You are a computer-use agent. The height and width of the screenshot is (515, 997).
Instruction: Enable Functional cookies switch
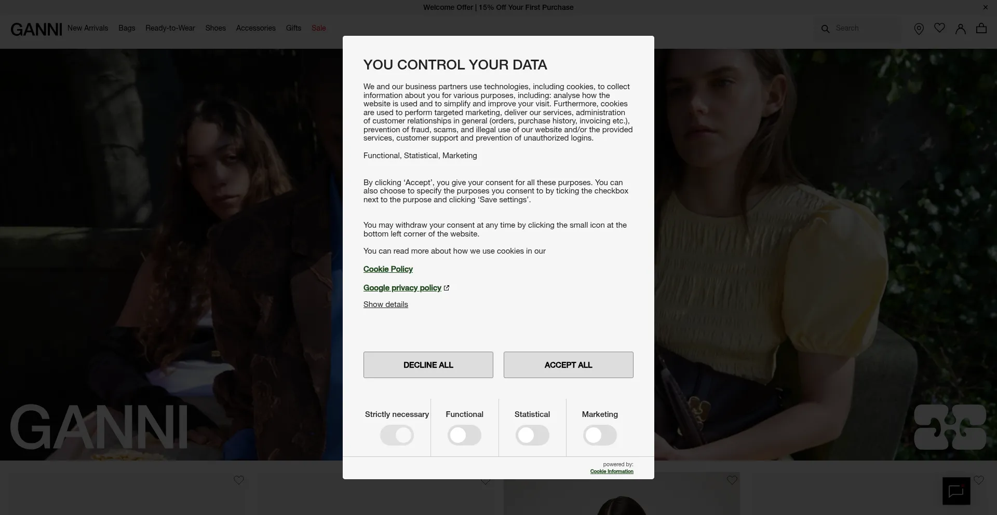click(464, 435)
